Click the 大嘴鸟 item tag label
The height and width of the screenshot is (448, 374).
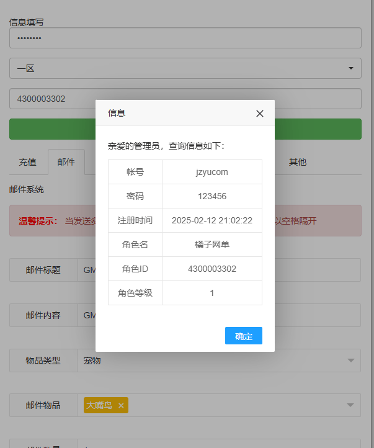99,405
